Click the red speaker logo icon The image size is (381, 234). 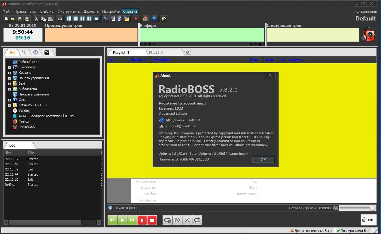368,35
